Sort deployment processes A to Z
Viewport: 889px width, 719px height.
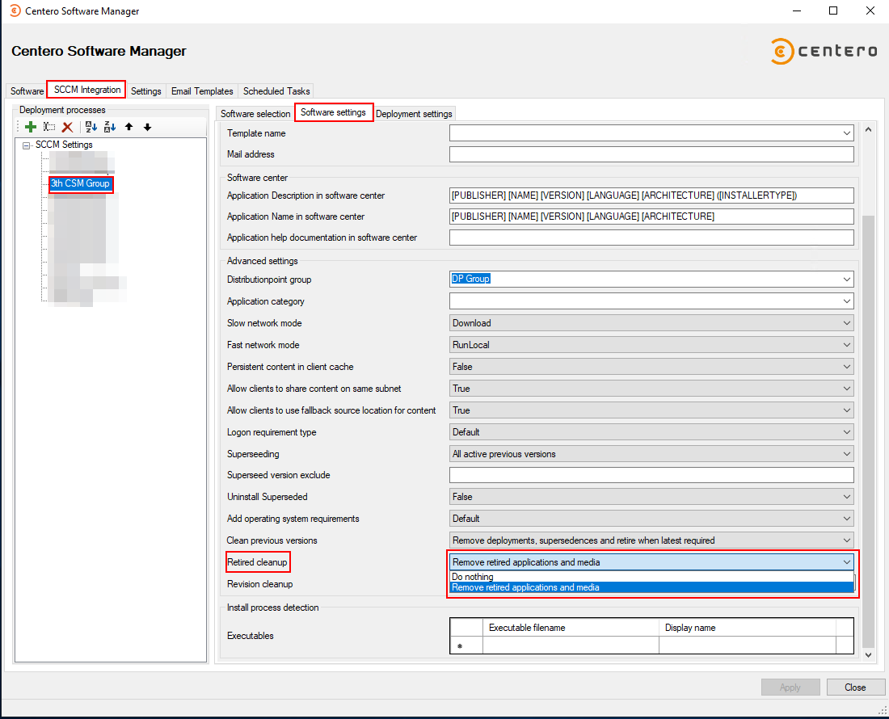[91, 127]
